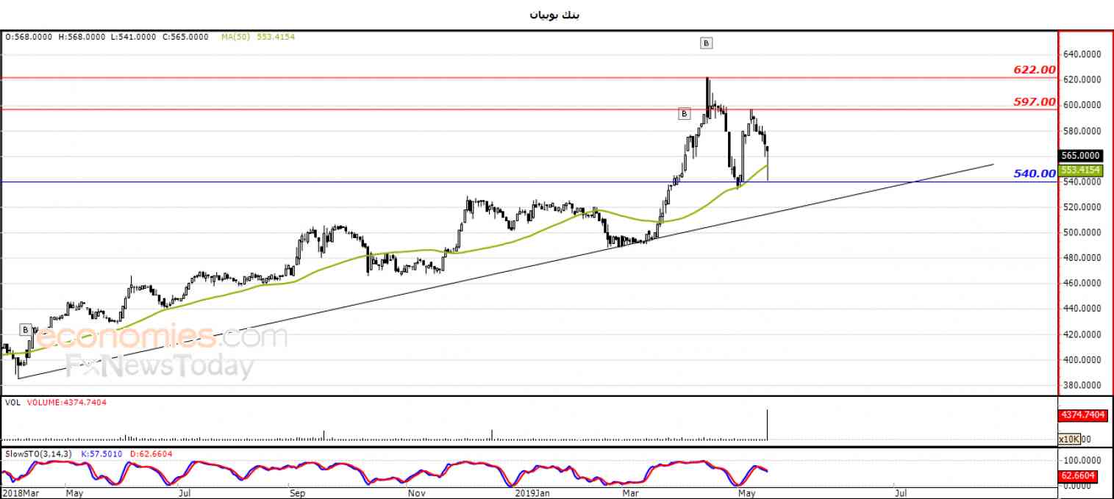The width and height of the screenshot is (1114, 499).
Task: Click the B marker beside the 597.00 line
Action: [684, 114]
